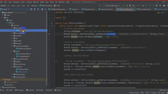Click run gutter arrow beside main method
Screen dimensions: 168x94
pyautogui.click(x=52, y=26)
